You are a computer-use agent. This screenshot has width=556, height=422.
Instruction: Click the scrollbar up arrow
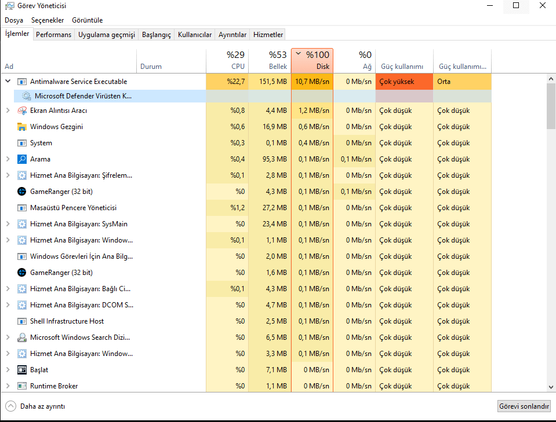tap(551, 79)
